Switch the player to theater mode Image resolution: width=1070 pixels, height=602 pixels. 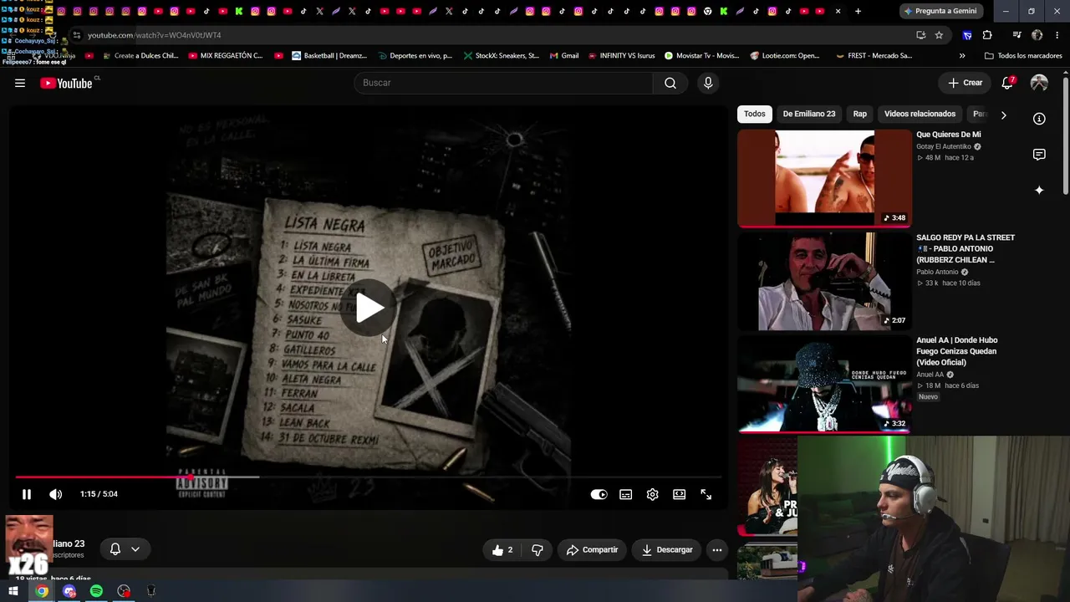pos(680,494)
